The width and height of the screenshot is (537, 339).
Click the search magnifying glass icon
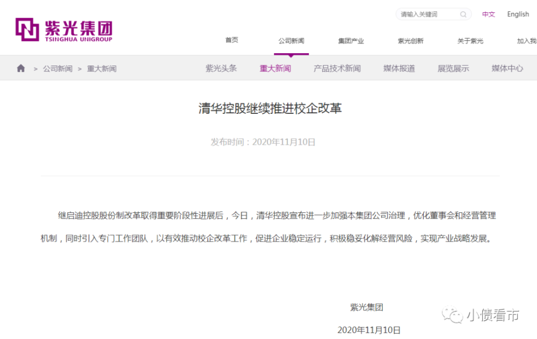(x=463, y=15)
